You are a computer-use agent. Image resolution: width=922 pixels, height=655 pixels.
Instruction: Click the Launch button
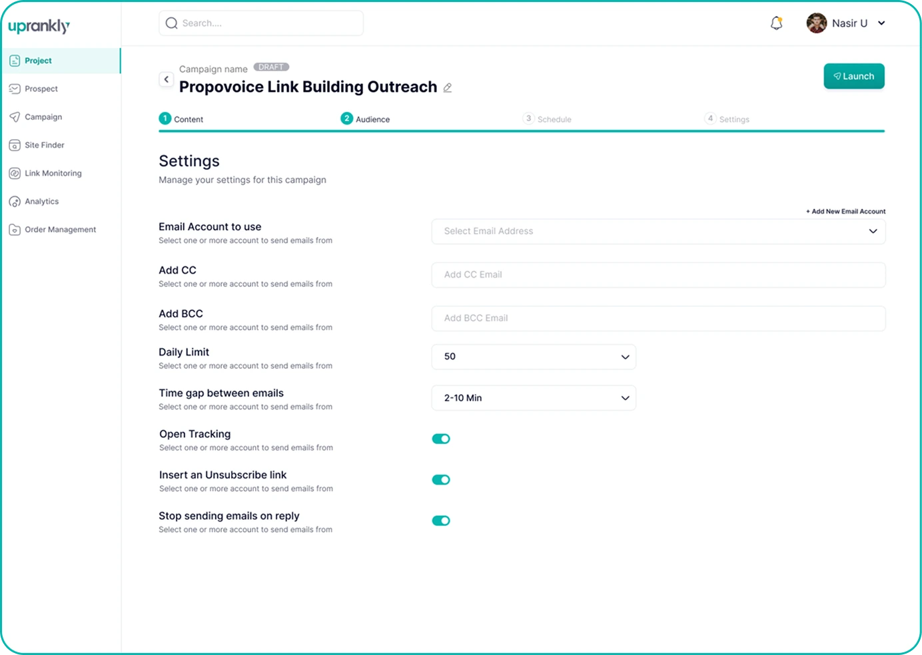pos(854,76)
